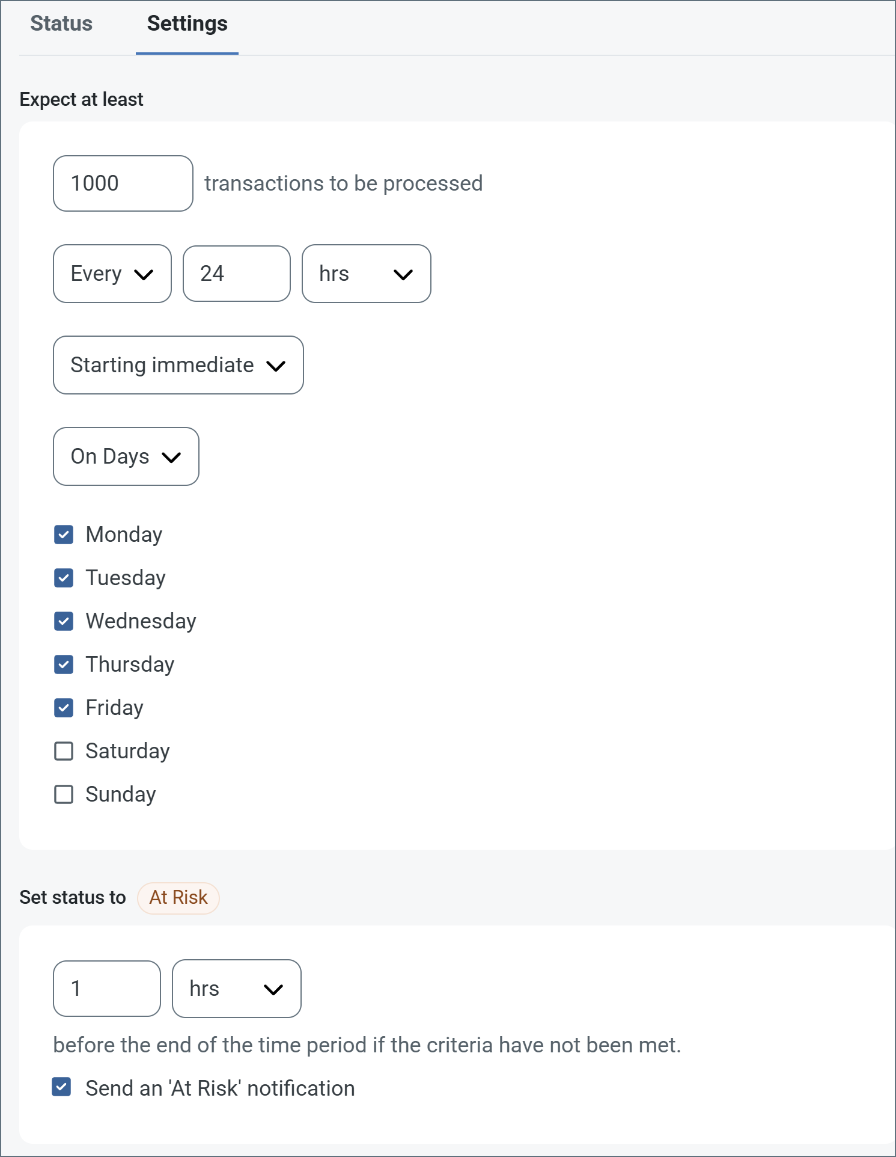Check the Sunday checkbox
This screenshot has height=1157, width=896.
pyautogui.click(x=64, y=794)
